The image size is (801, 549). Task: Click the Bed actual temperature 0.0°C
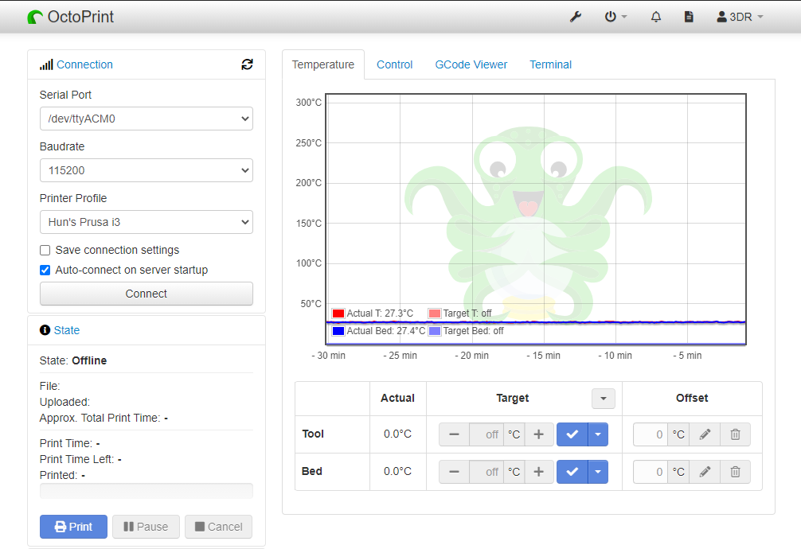pos(397,471)
